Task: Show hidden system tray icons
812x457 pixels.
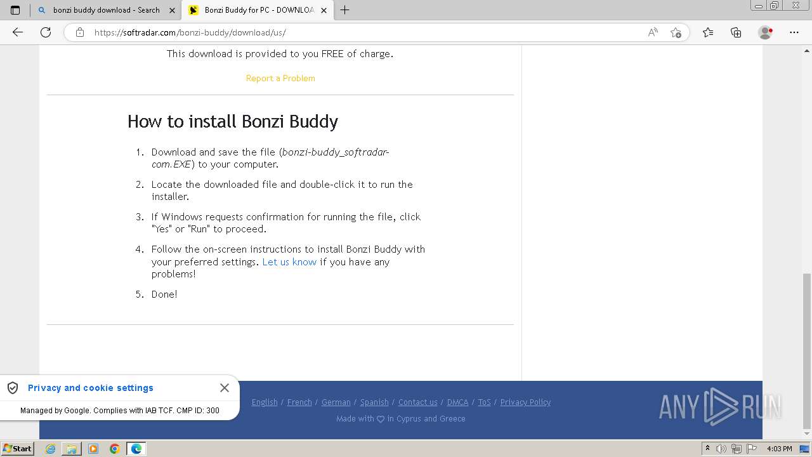Action: tap(707, 449)
